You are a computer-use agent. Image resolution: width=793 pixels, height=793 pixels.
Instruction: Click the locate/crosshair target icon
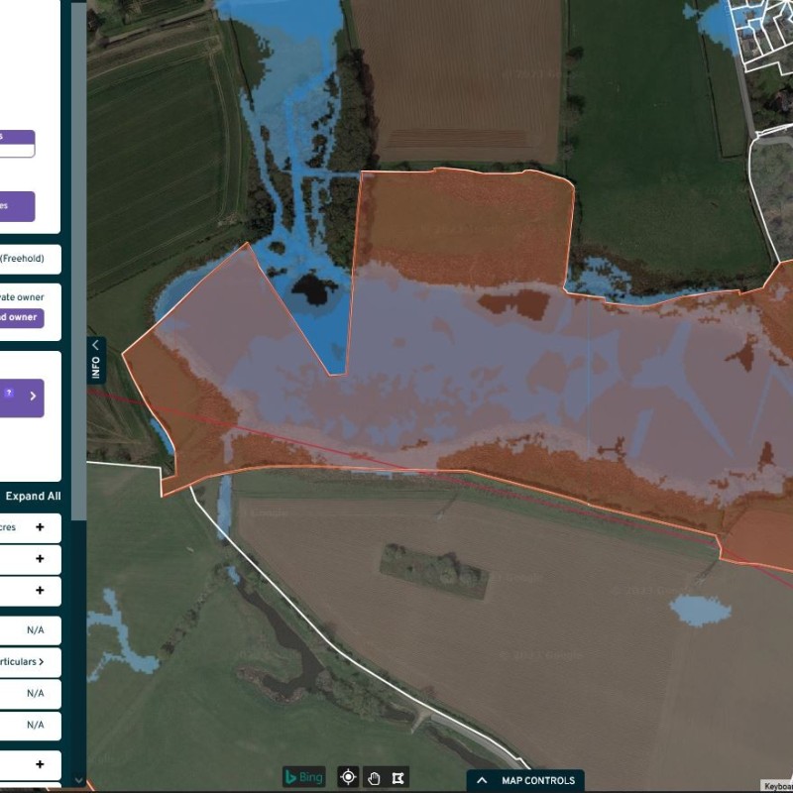(x=348, y=778)
